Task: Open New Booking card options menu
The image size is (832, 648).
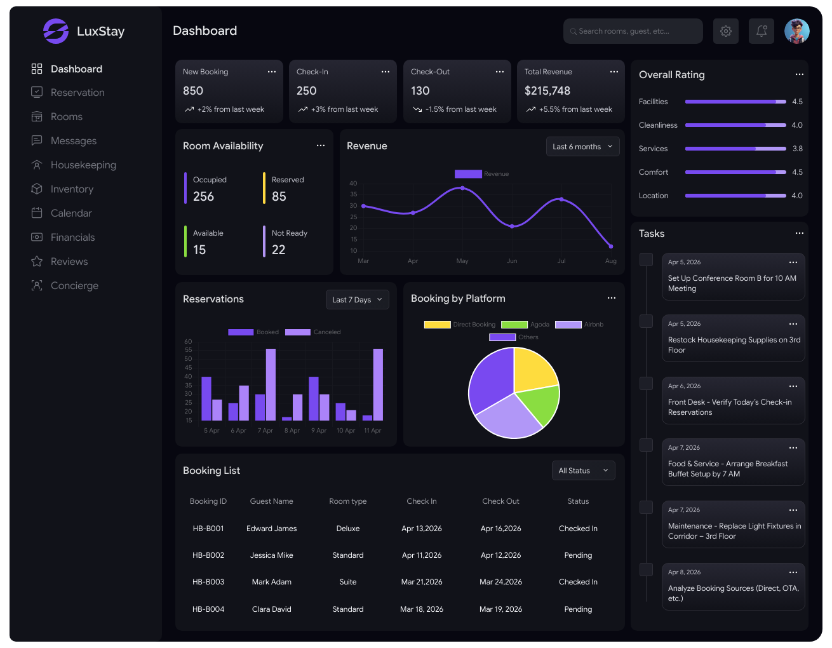Action: 272,72
